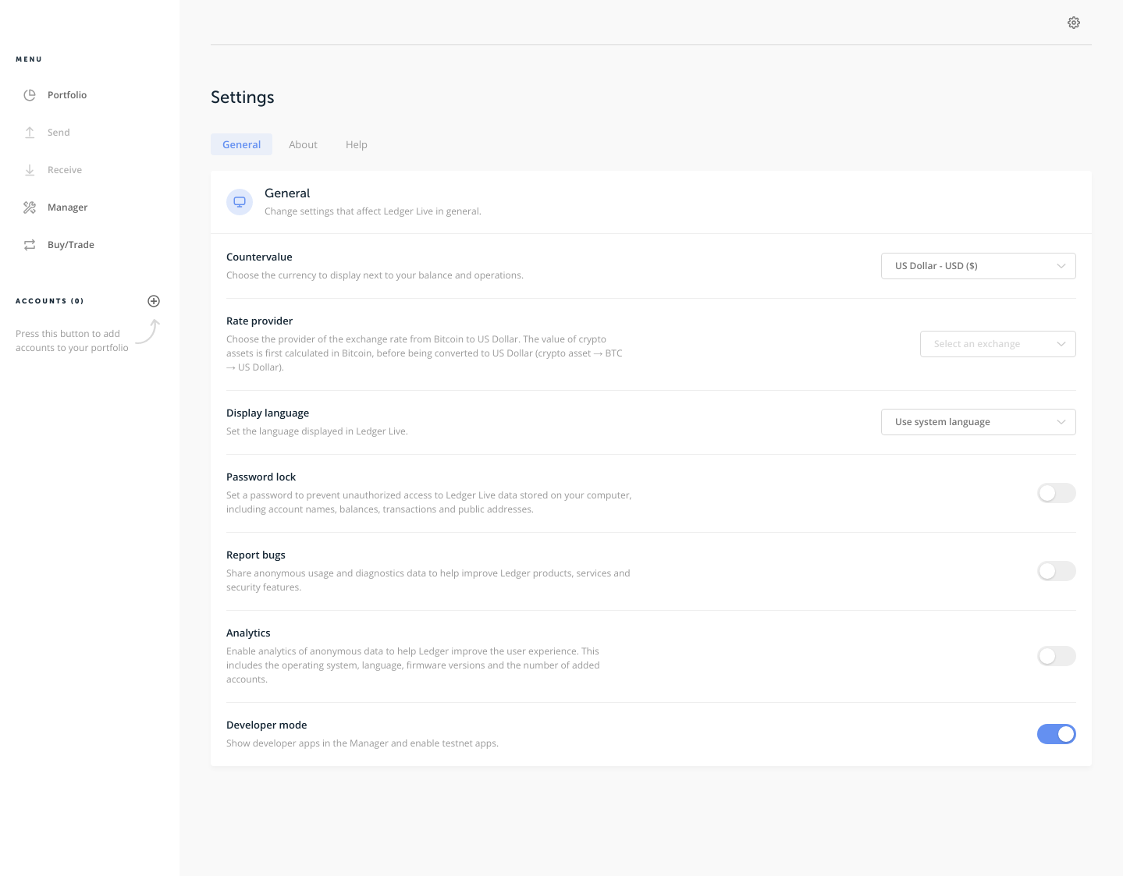The image size is (1123, 876).
Task: Open Buy/Trade in the sidebar
Action: pyautogui.click(x=71, y=245)
